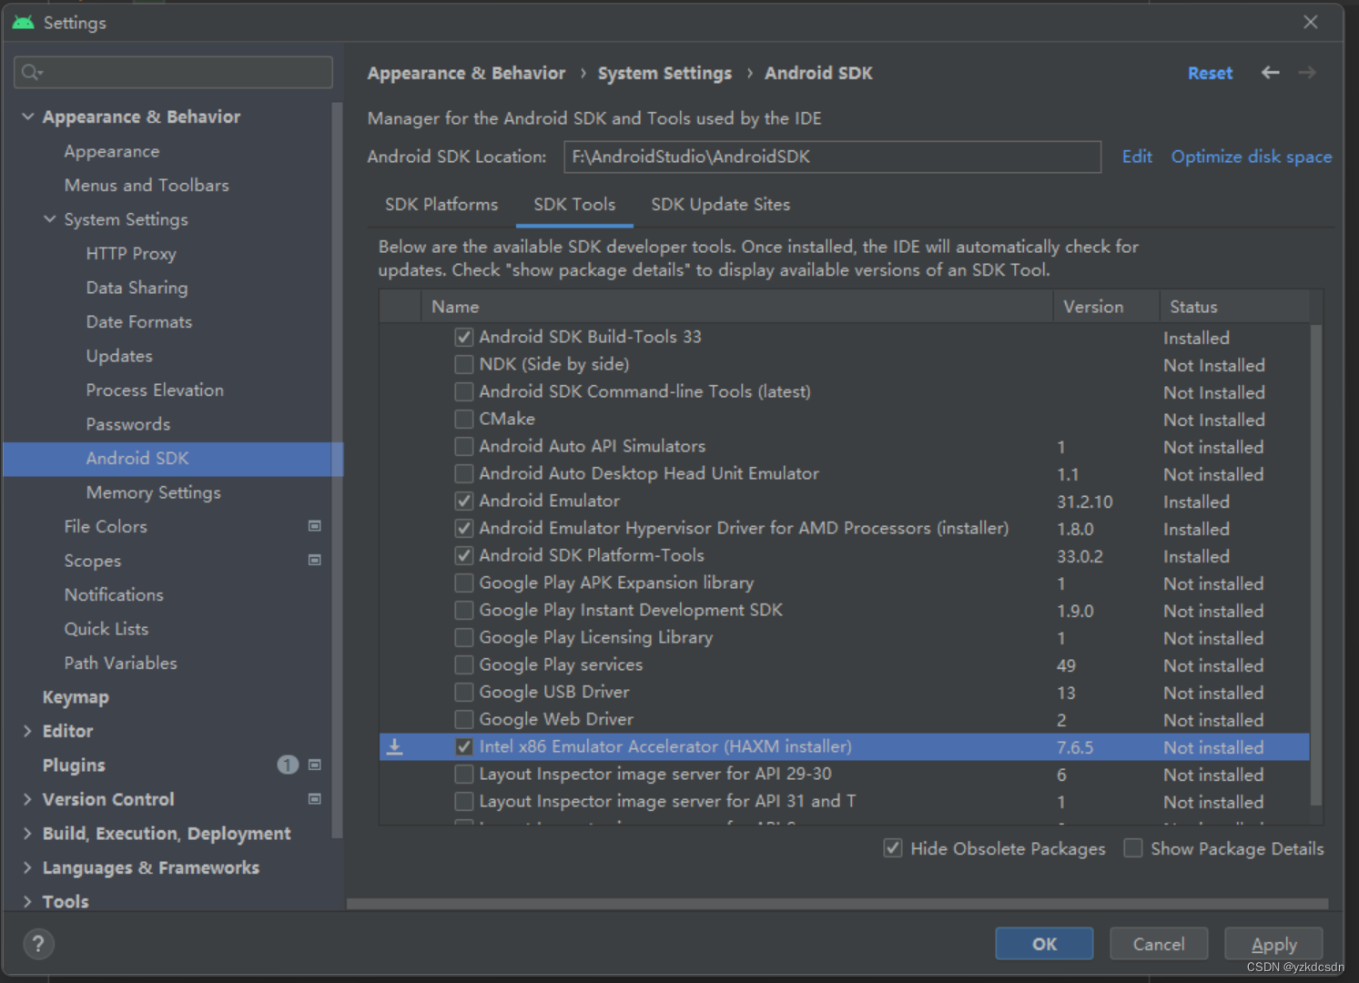
Task: Select HTTP Proxy settings page
Action: pos(131,253)
